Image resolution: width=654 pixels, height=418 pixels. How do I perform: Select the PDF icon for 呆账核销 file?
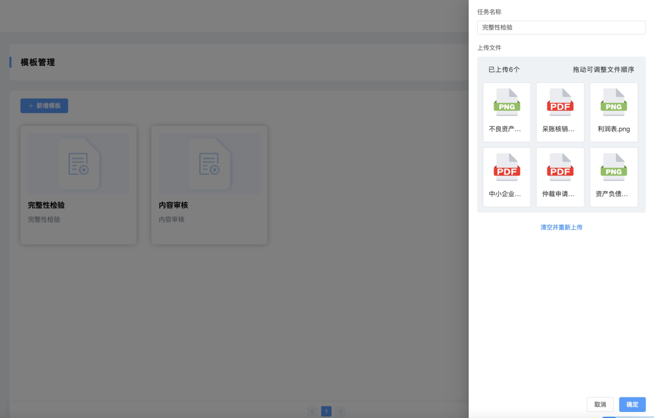(x=560, y=102)
